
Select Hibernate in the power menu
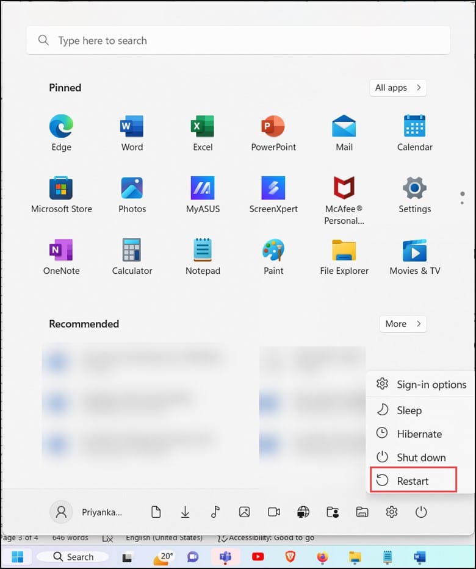point(421,434)
